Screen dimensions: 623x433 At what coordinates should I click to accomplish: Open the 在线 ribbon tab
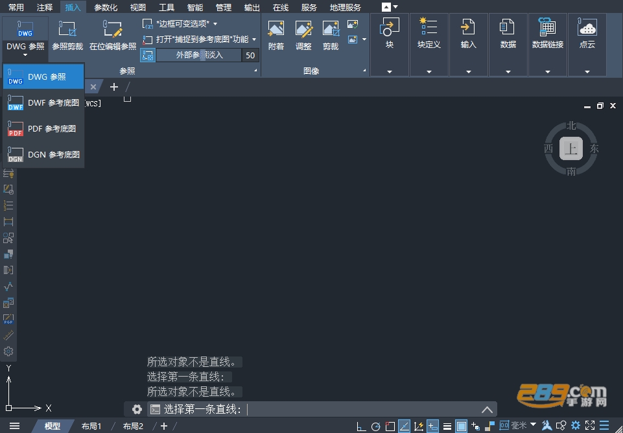pyautogui.click(x=281, y=8)
